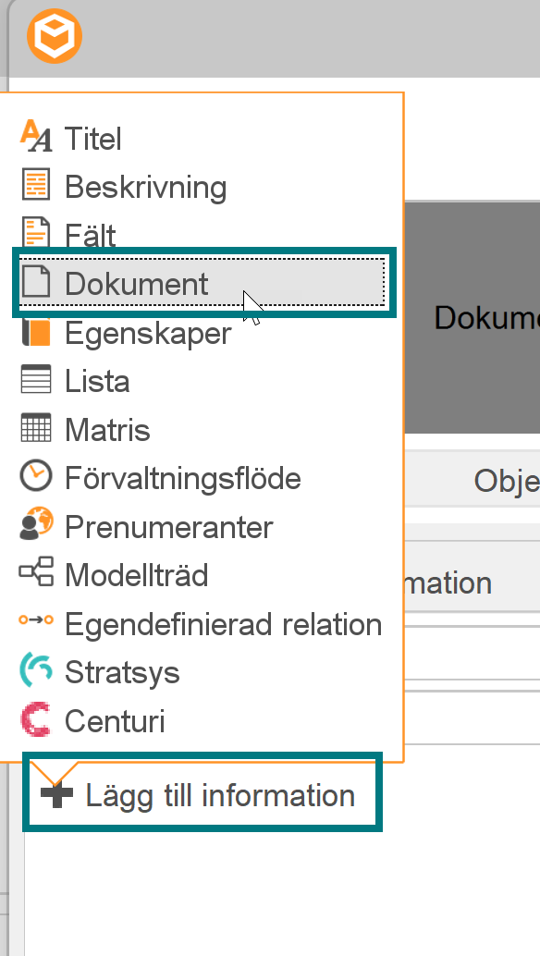Click the blank page icon beside Dokument

coord(34,283)
